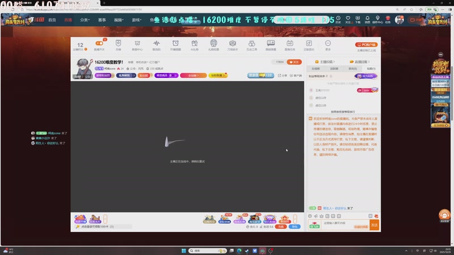Expand the 超级粉丝团 purple badge

point(104,75)
